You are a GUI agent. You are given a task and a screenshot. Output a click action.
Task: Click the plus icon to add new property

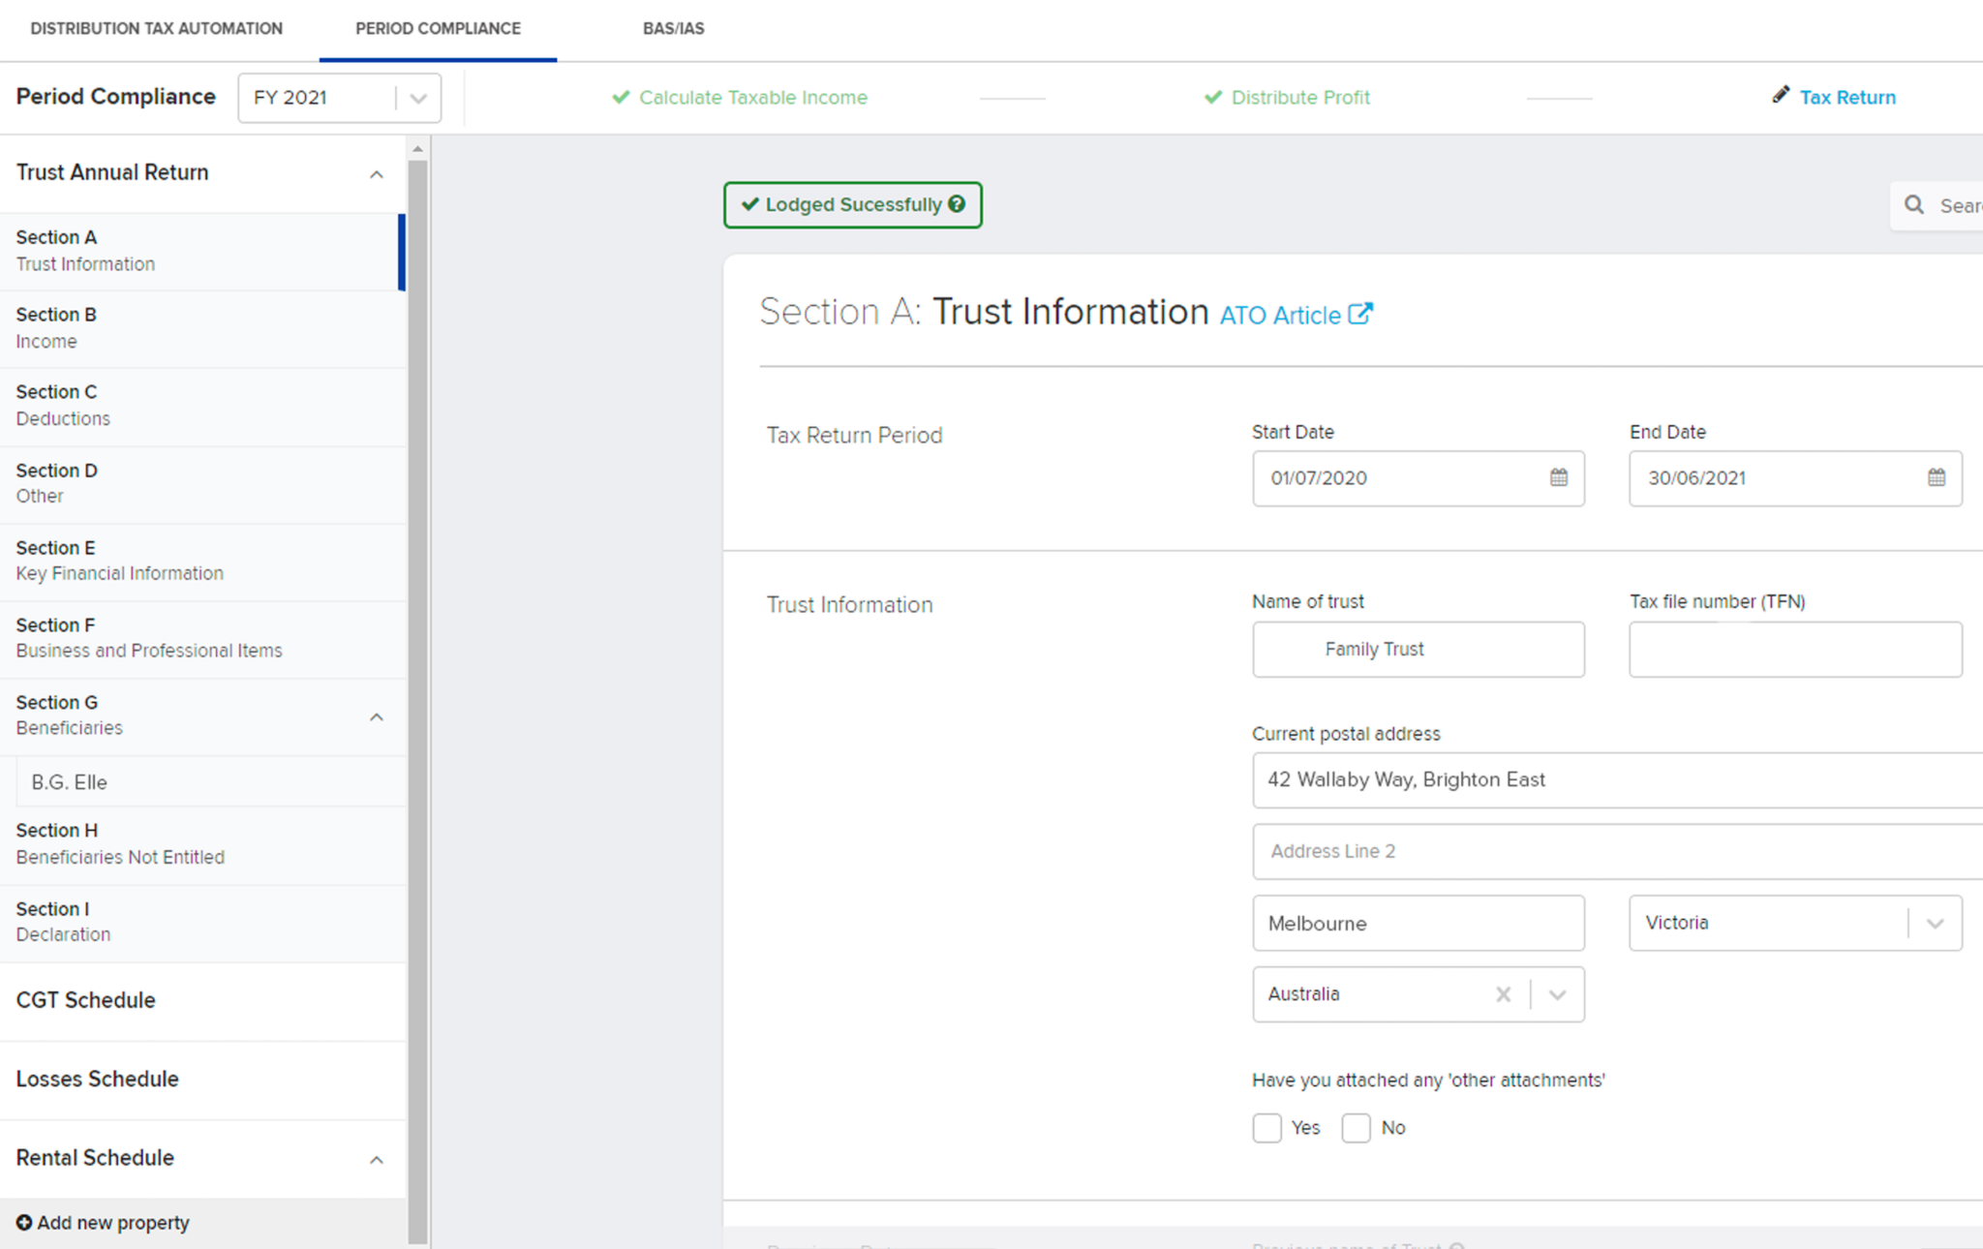[26, 1222]
